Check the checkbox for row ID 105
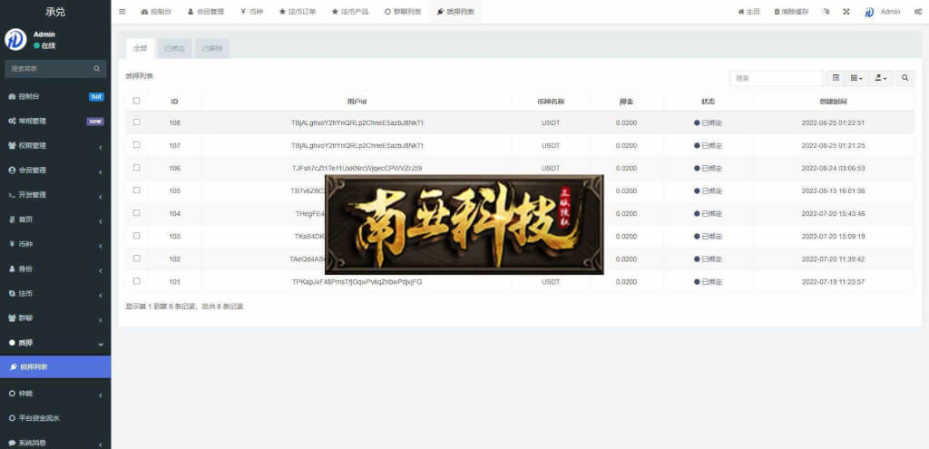The height and width of the screenshot is (449, 929). pos(136,190)
